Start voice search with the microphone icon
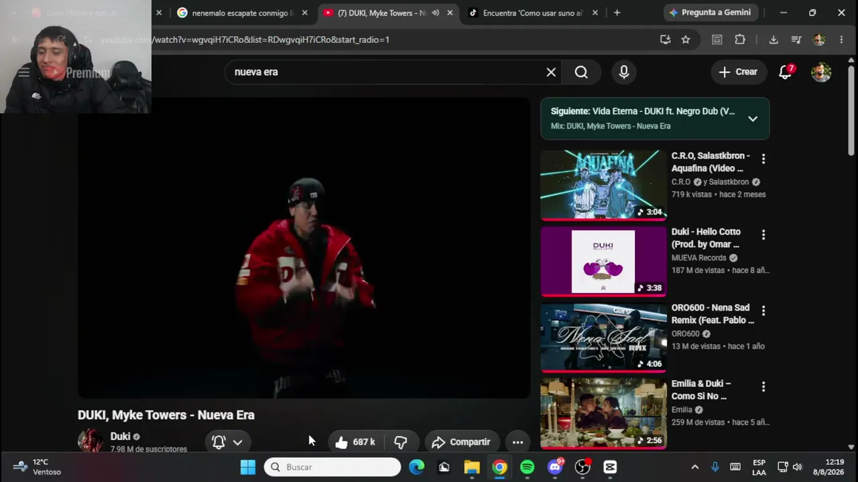Viewport: 858px width, 482px height. click(x=624, y=72)
